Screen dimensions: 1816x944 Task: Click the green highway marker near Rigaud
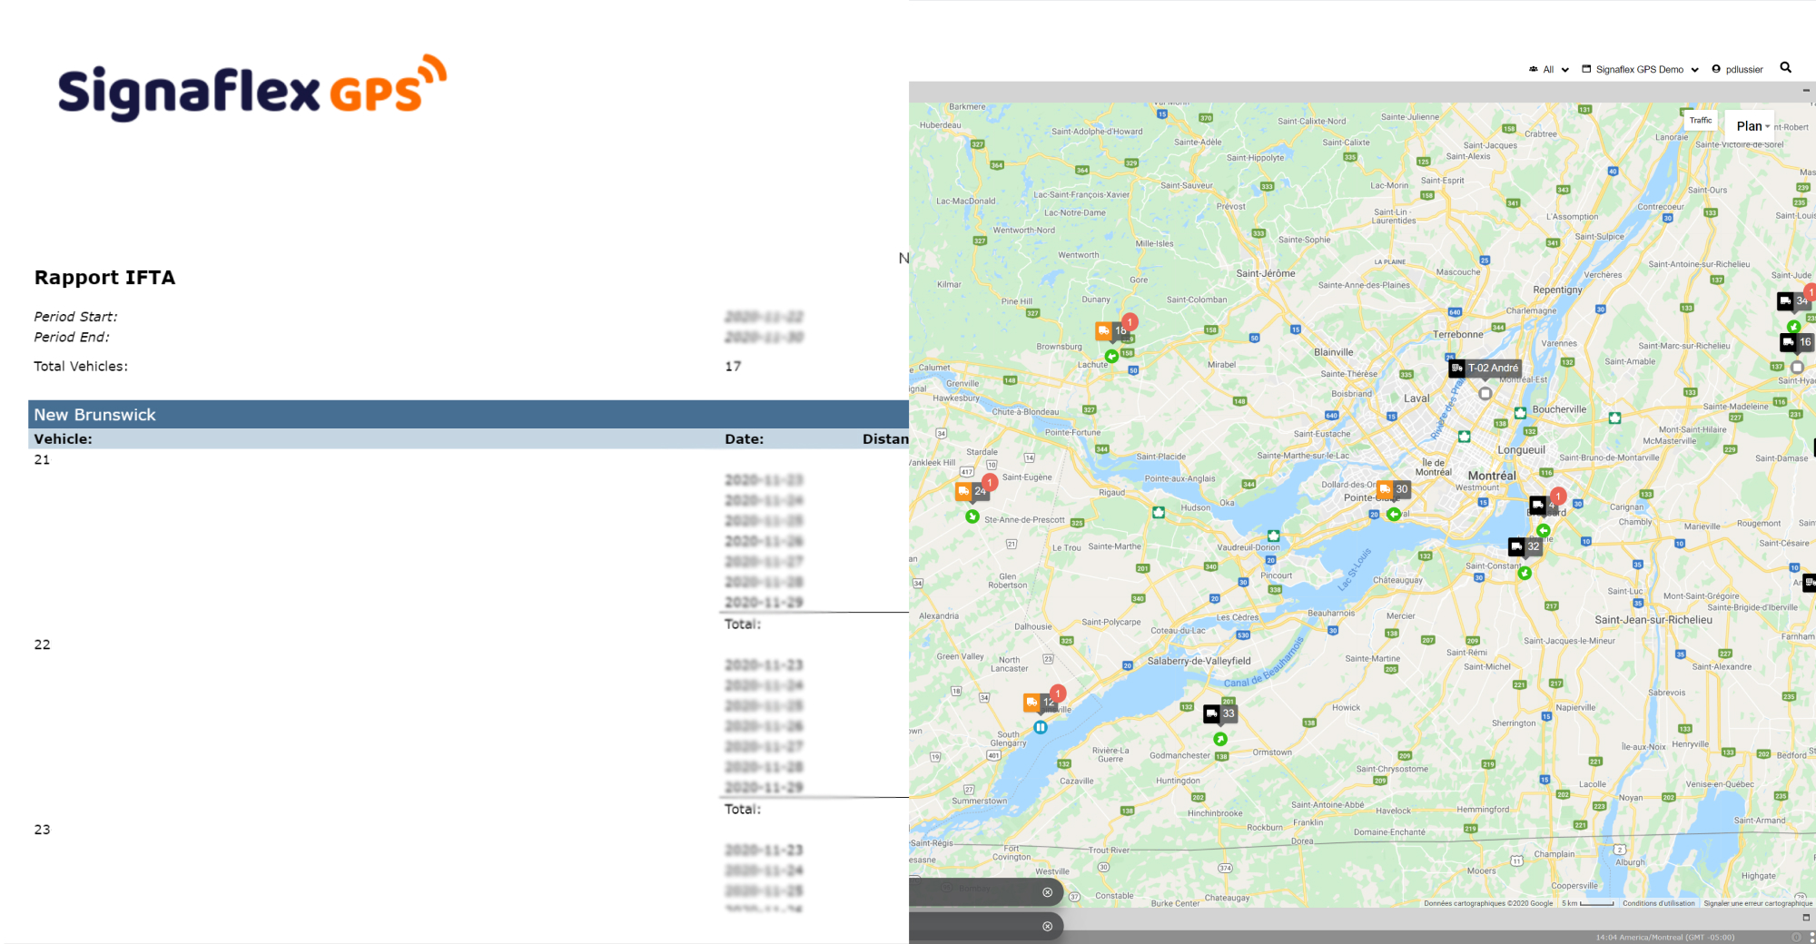[x=1159, y=512]
